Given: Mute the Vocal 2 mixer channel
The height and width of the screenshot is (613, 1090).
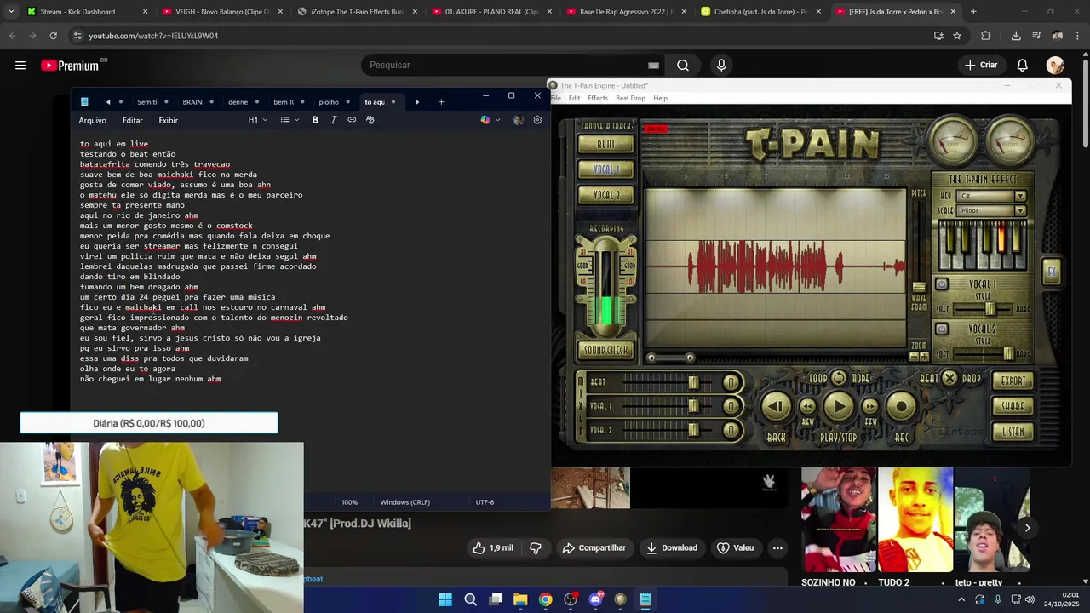Looking at the screenshot, I should 731,430.
